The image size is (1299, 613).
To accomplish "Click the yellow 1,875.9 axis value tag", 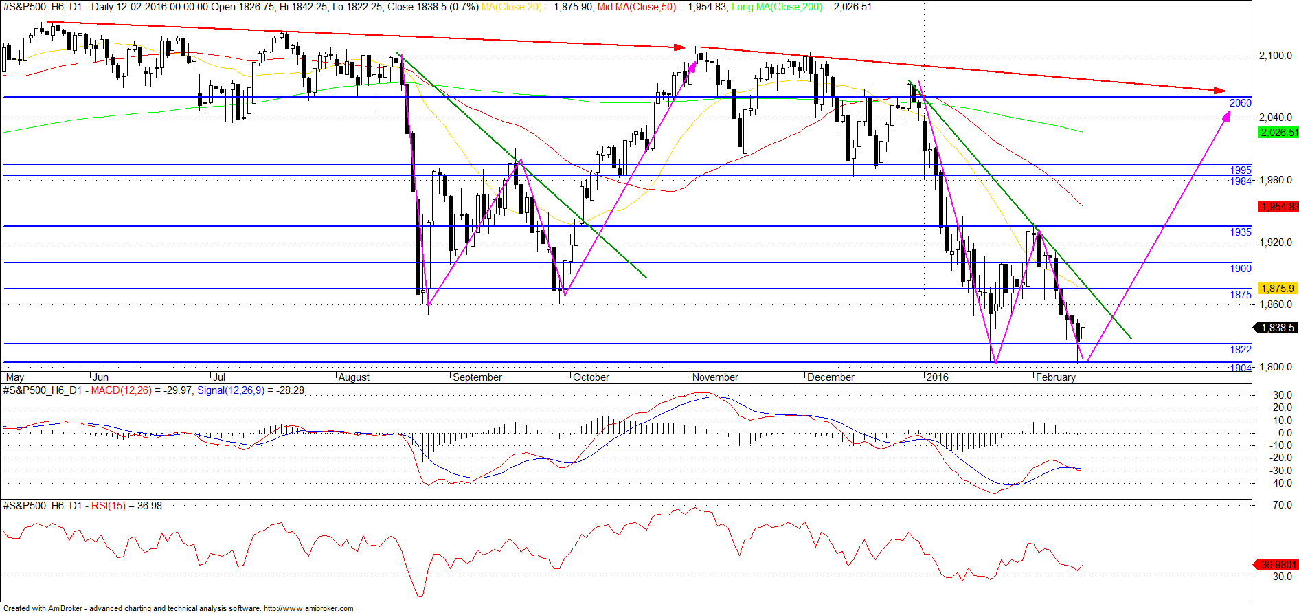I will 1277,289.
